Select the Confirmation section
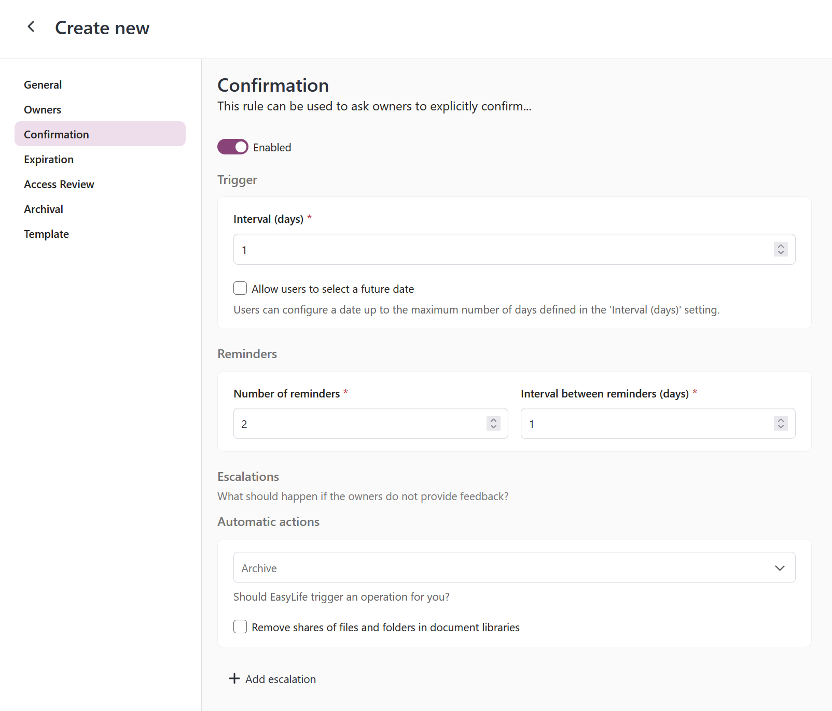This screenshot has height=711, width=832. tap(56, 134)
